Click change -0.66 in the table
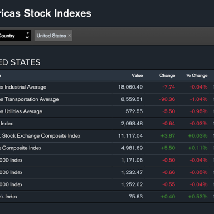Screen dimensions: 214x214 pyautogui.click(x=168, y=172)
